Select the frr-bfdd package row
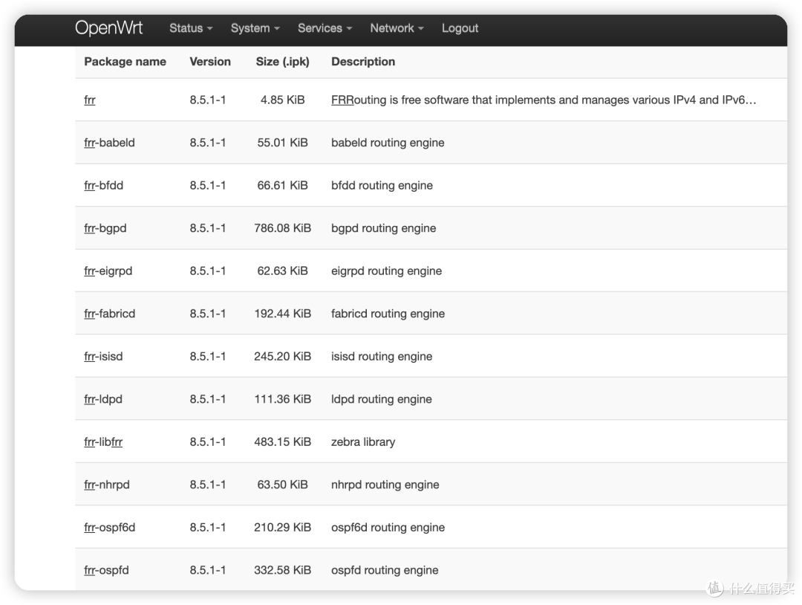The height and width of the screenshot is (605, 802). coord(103,186)
